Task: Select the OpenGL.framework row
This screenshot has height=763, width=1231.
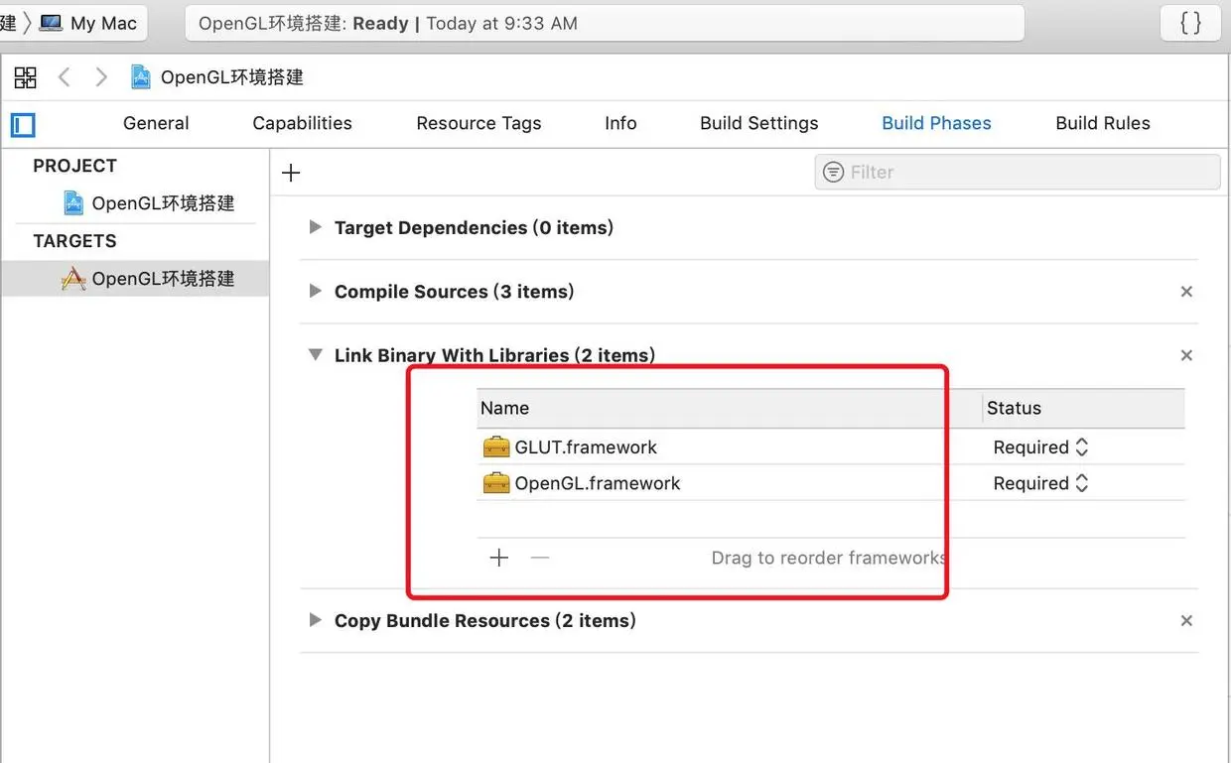Action: pyautogui.click(x=831, y=483)
